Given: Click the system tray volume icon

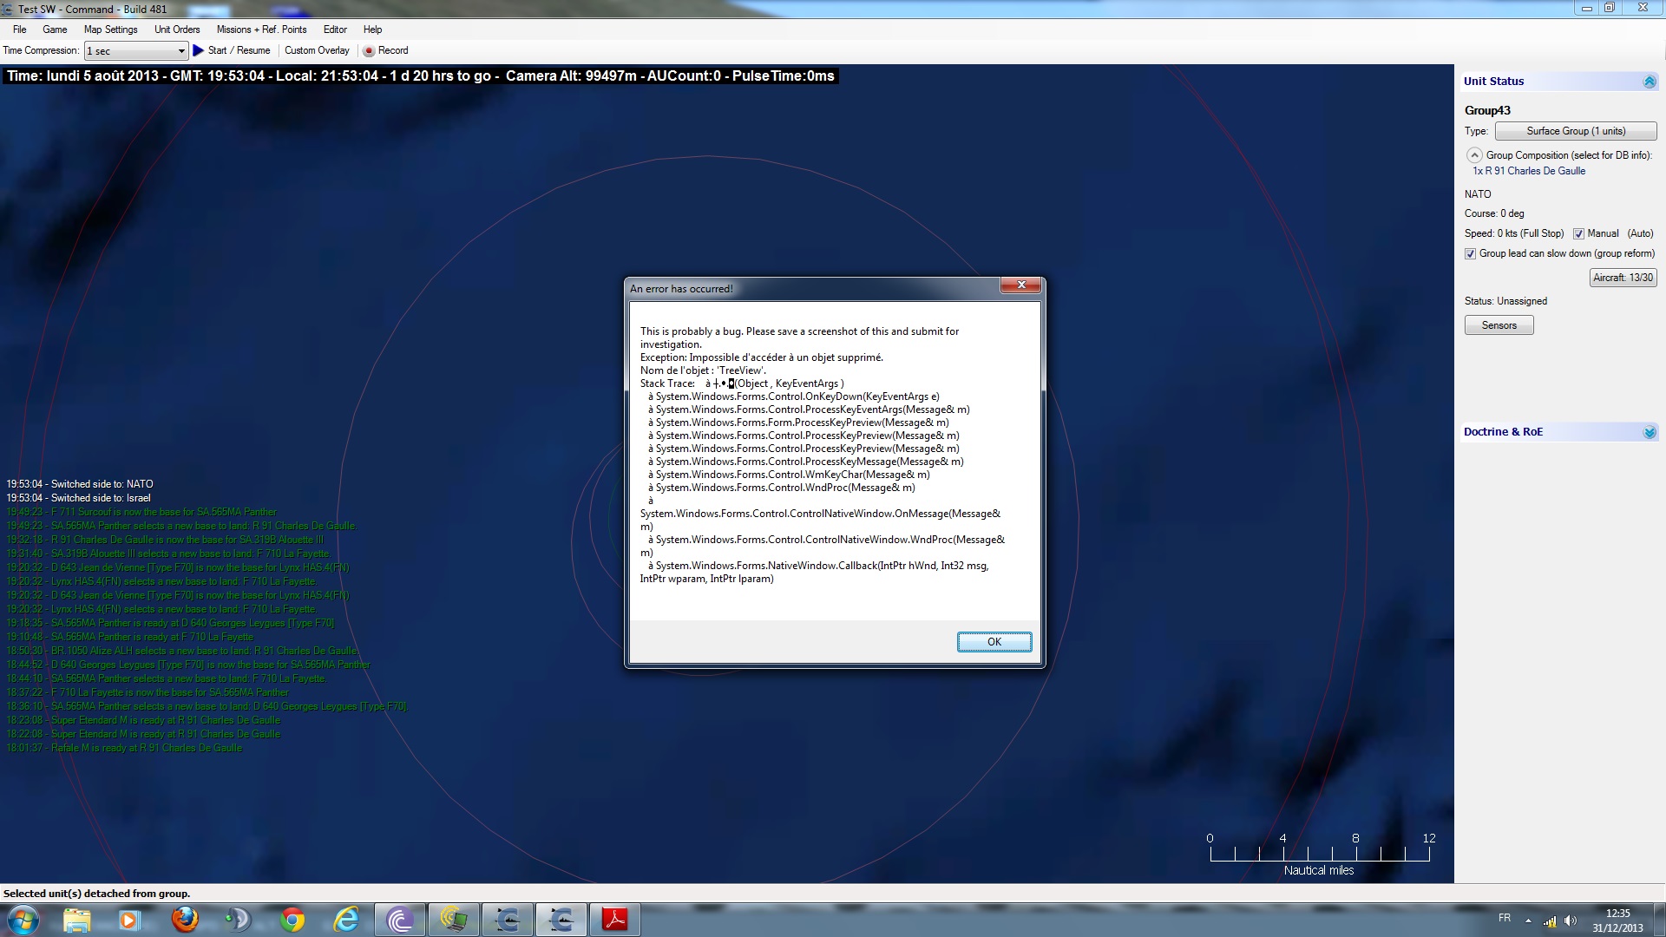Looking at the screenshot, I should click(1571, 921).
